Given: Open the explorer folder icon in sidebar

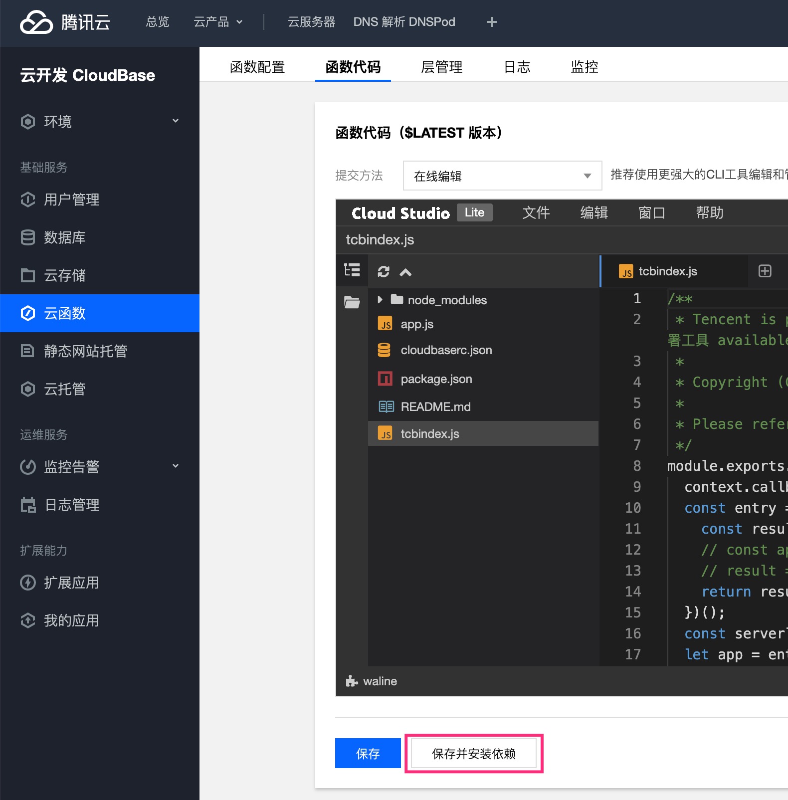Looking at the screenshot, I should point(352,302).
